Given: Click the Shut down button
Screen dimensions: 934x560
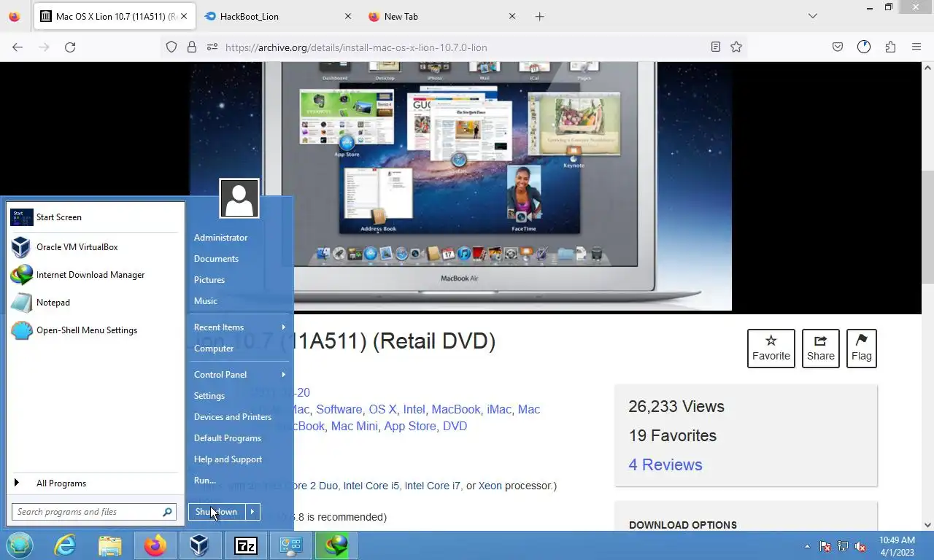Looking at the screenshot, I should coord(217,512).
